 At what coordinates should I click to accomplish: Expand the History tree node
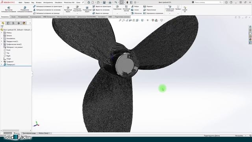2,33
